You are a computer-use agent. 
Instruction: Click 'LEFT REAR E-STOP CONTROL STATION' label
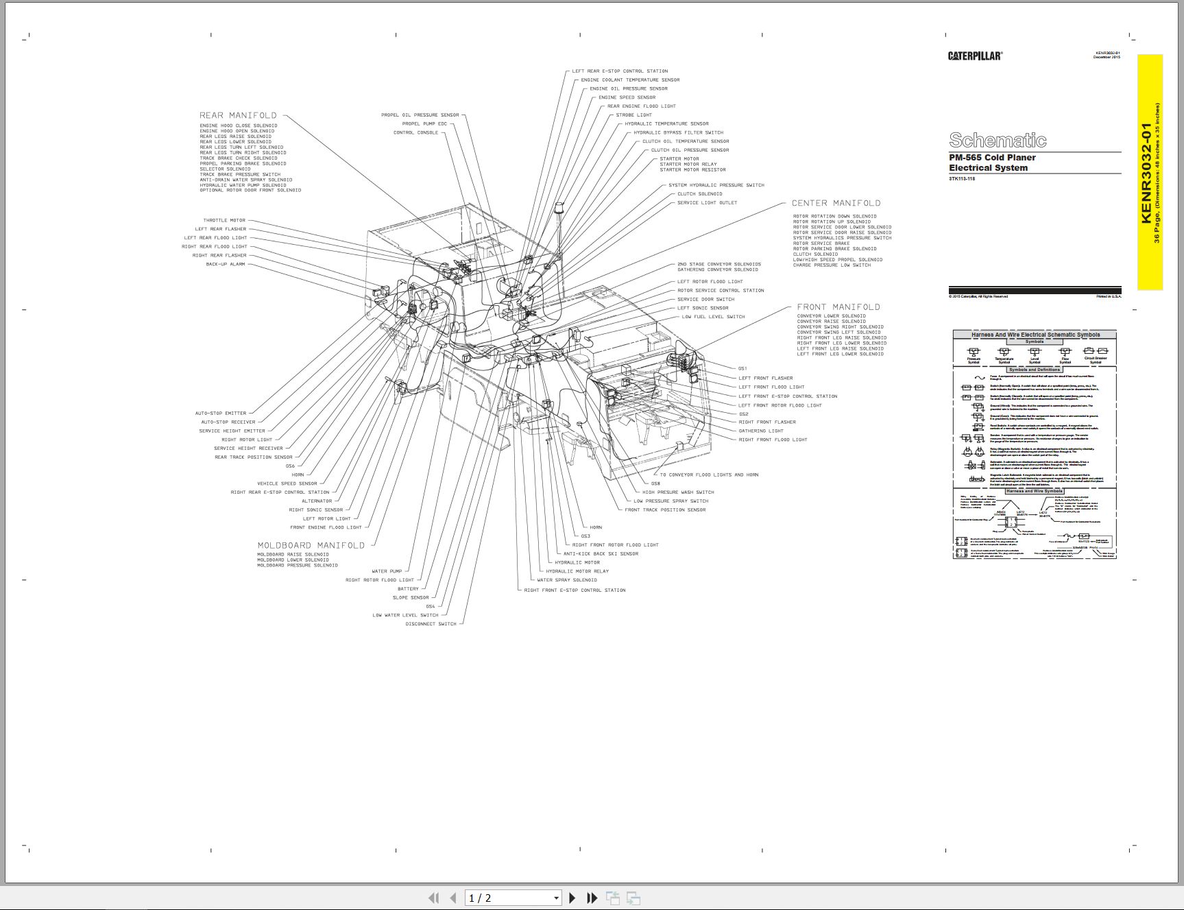pyautogui.click(x=620, y=71)
